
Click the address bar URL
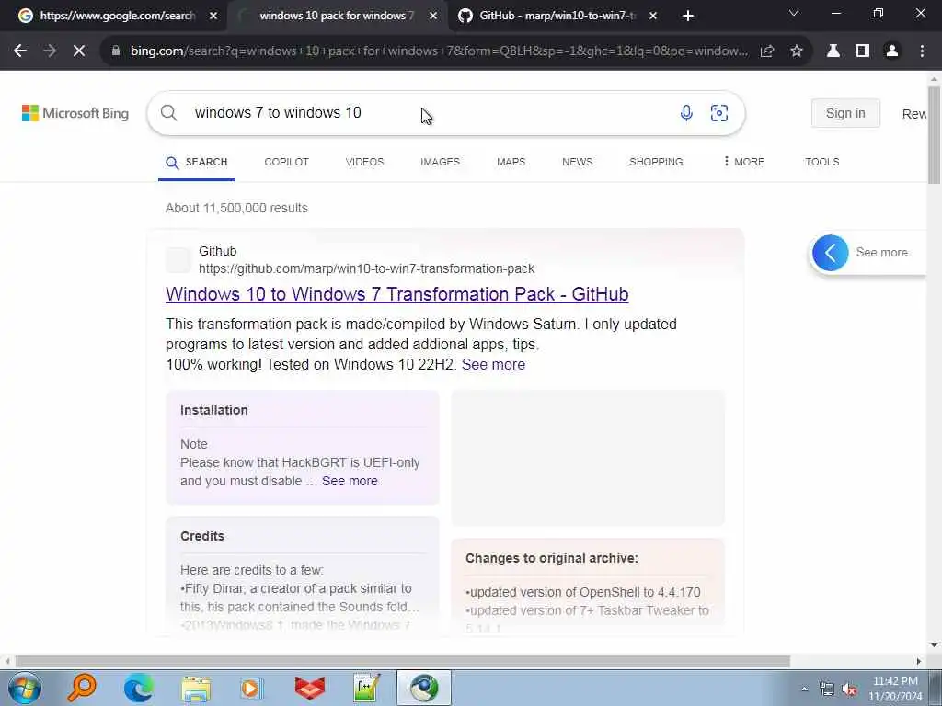pyautogui.click(x=439, y=51)
